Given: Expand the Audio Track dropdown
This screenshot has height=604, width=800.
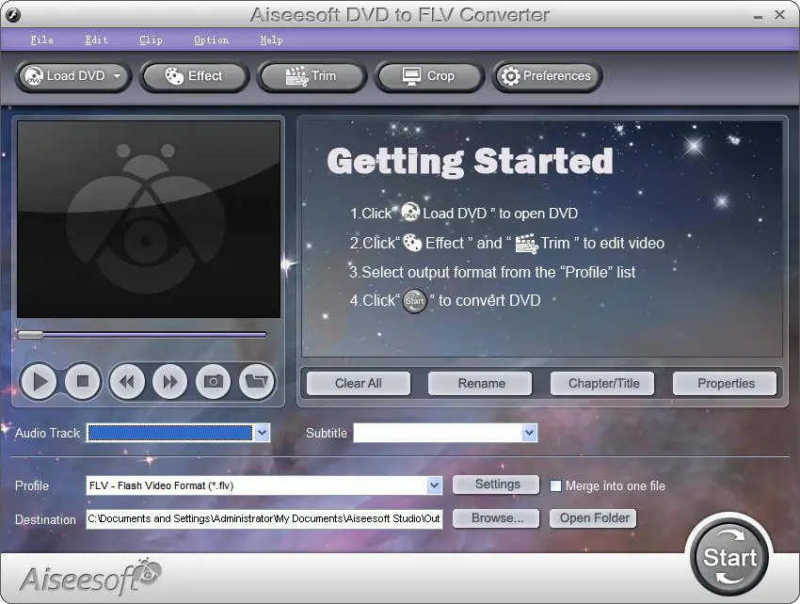Looking at the screenshot, I should [x=263, y=433].
